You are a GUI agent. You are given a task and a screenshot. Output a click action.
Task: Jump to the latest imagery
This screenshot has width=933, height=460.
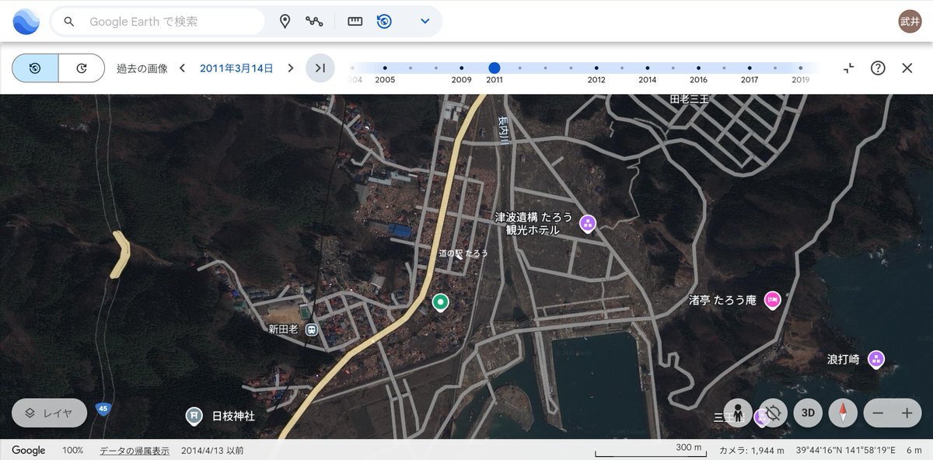pos(320,68)
